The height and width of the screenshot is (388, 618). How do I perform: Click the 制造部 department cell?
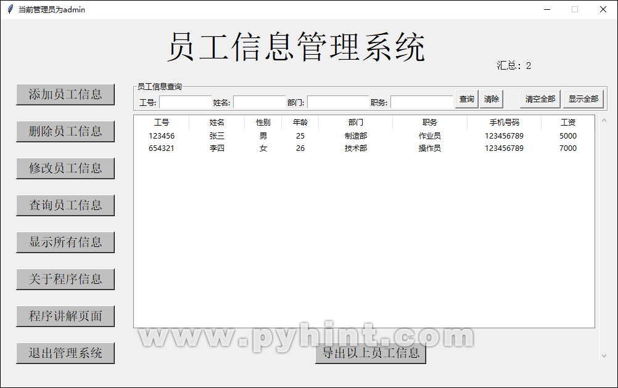coord(355,135)
